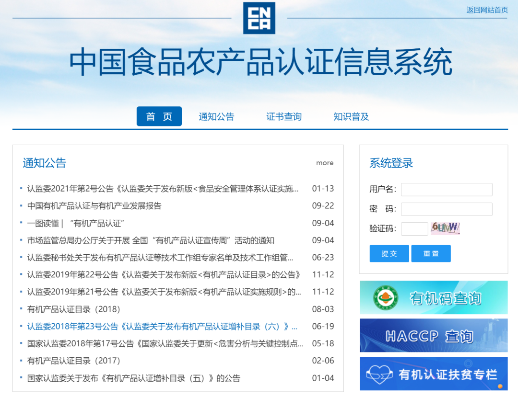Open the 有机码查询 banner
The width and height of the screenshot is (518, 397).
tap(434, 297)
